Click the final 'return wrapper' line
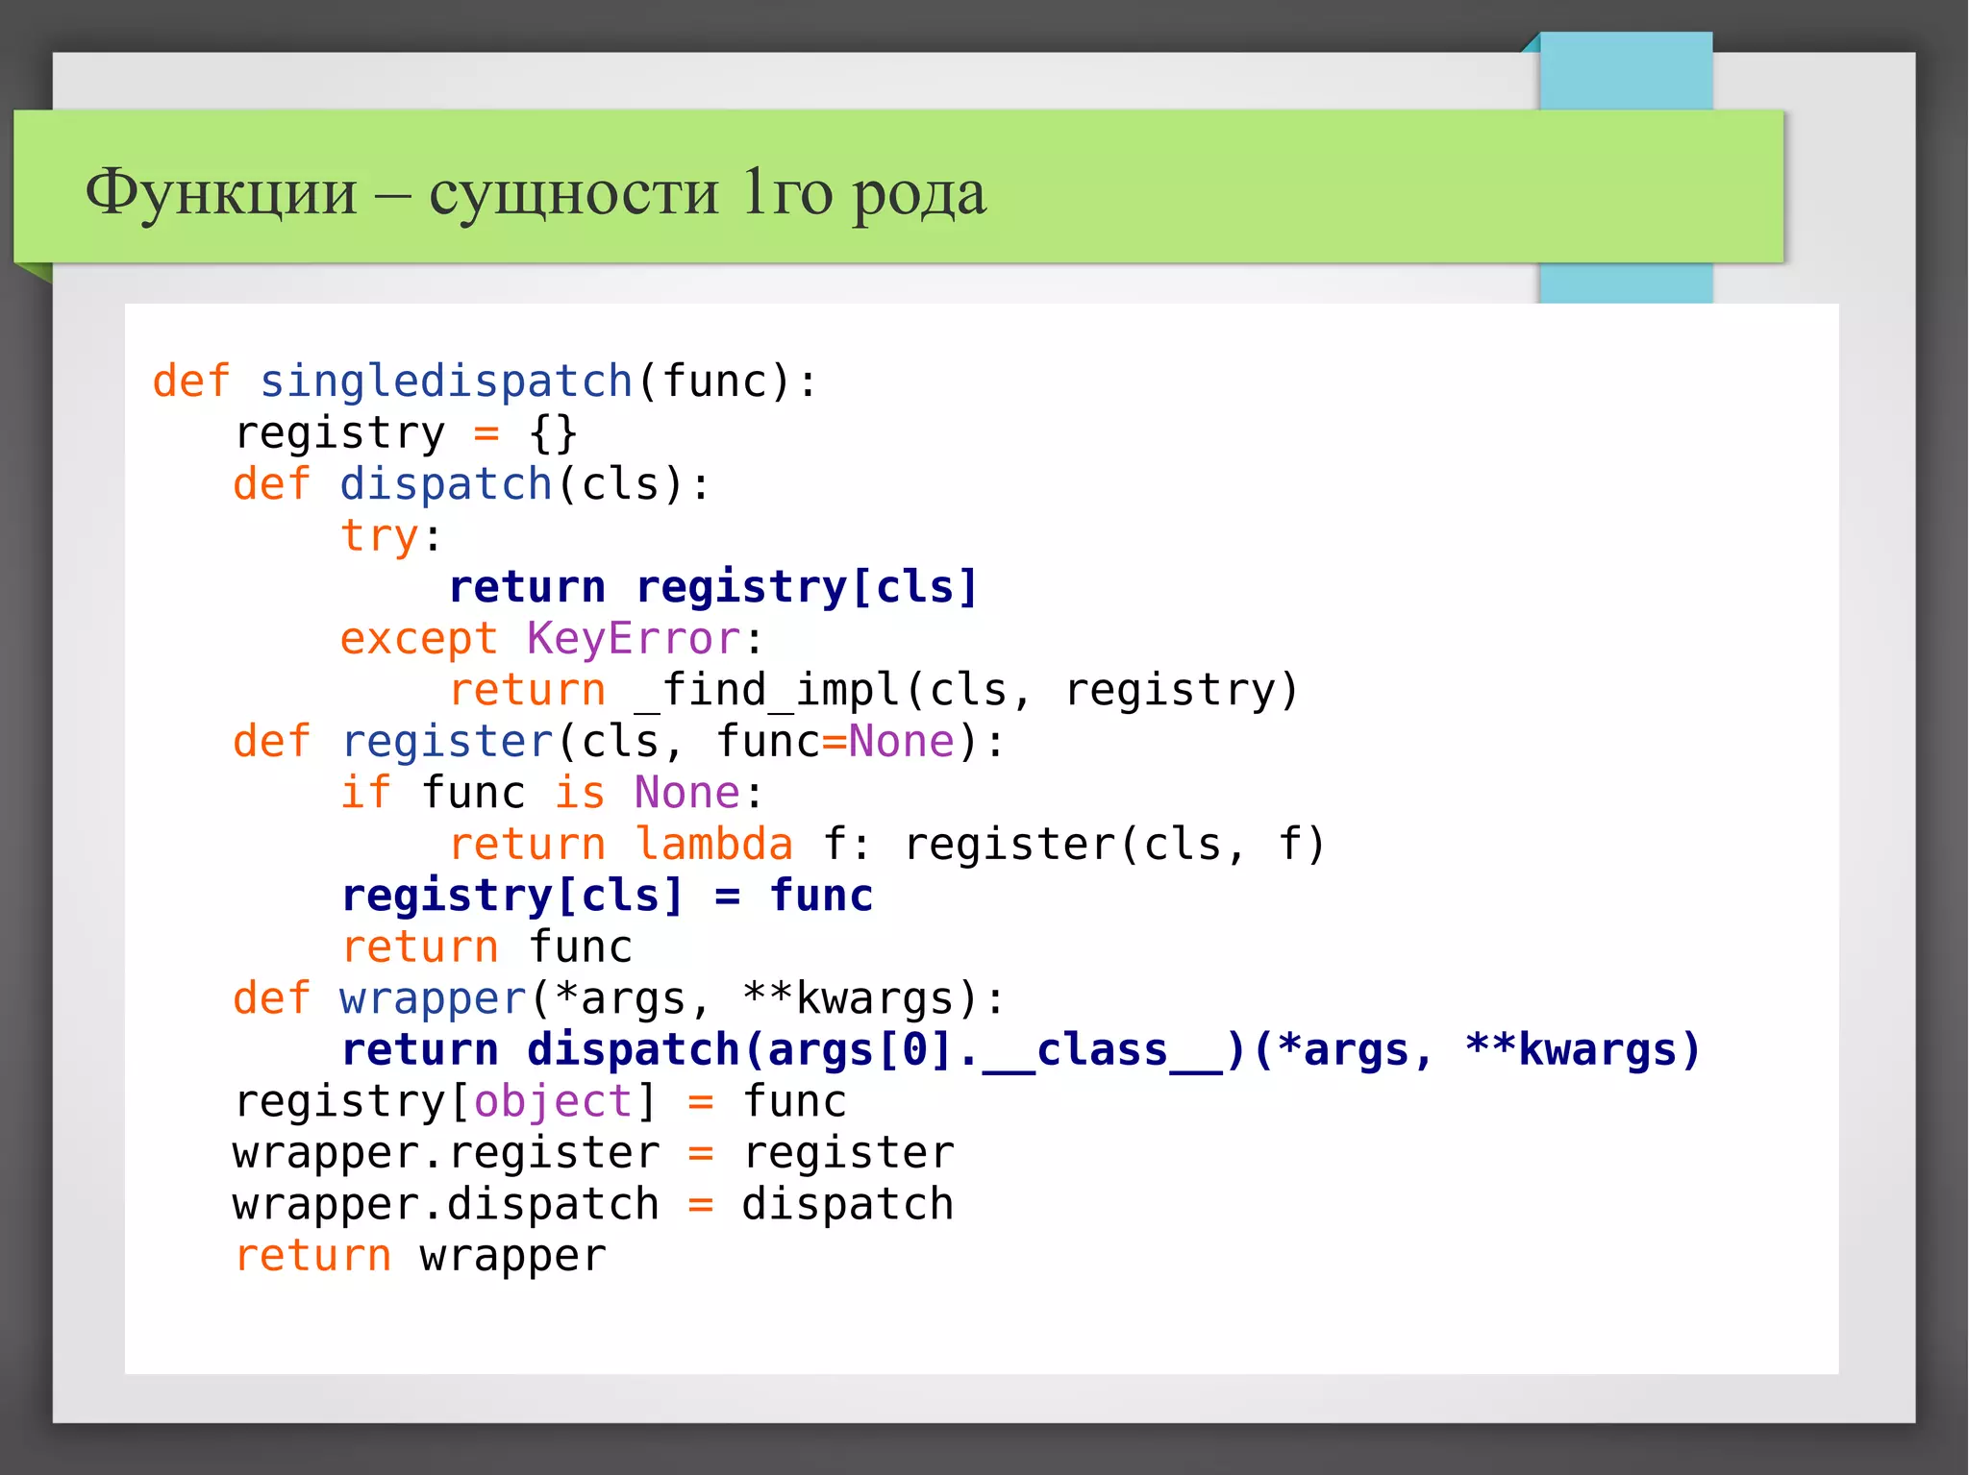The height and width of the screenshot is (1475, 1969). point(420,1256)
